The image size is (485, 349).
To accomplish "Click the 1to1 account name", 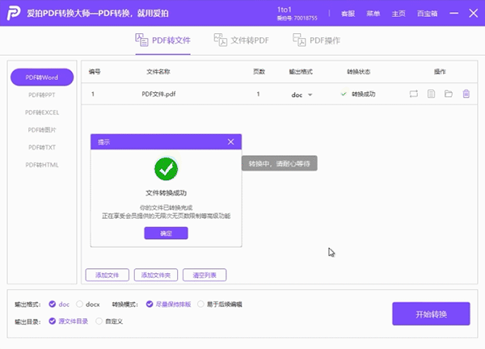I will [x=285, y=10].
